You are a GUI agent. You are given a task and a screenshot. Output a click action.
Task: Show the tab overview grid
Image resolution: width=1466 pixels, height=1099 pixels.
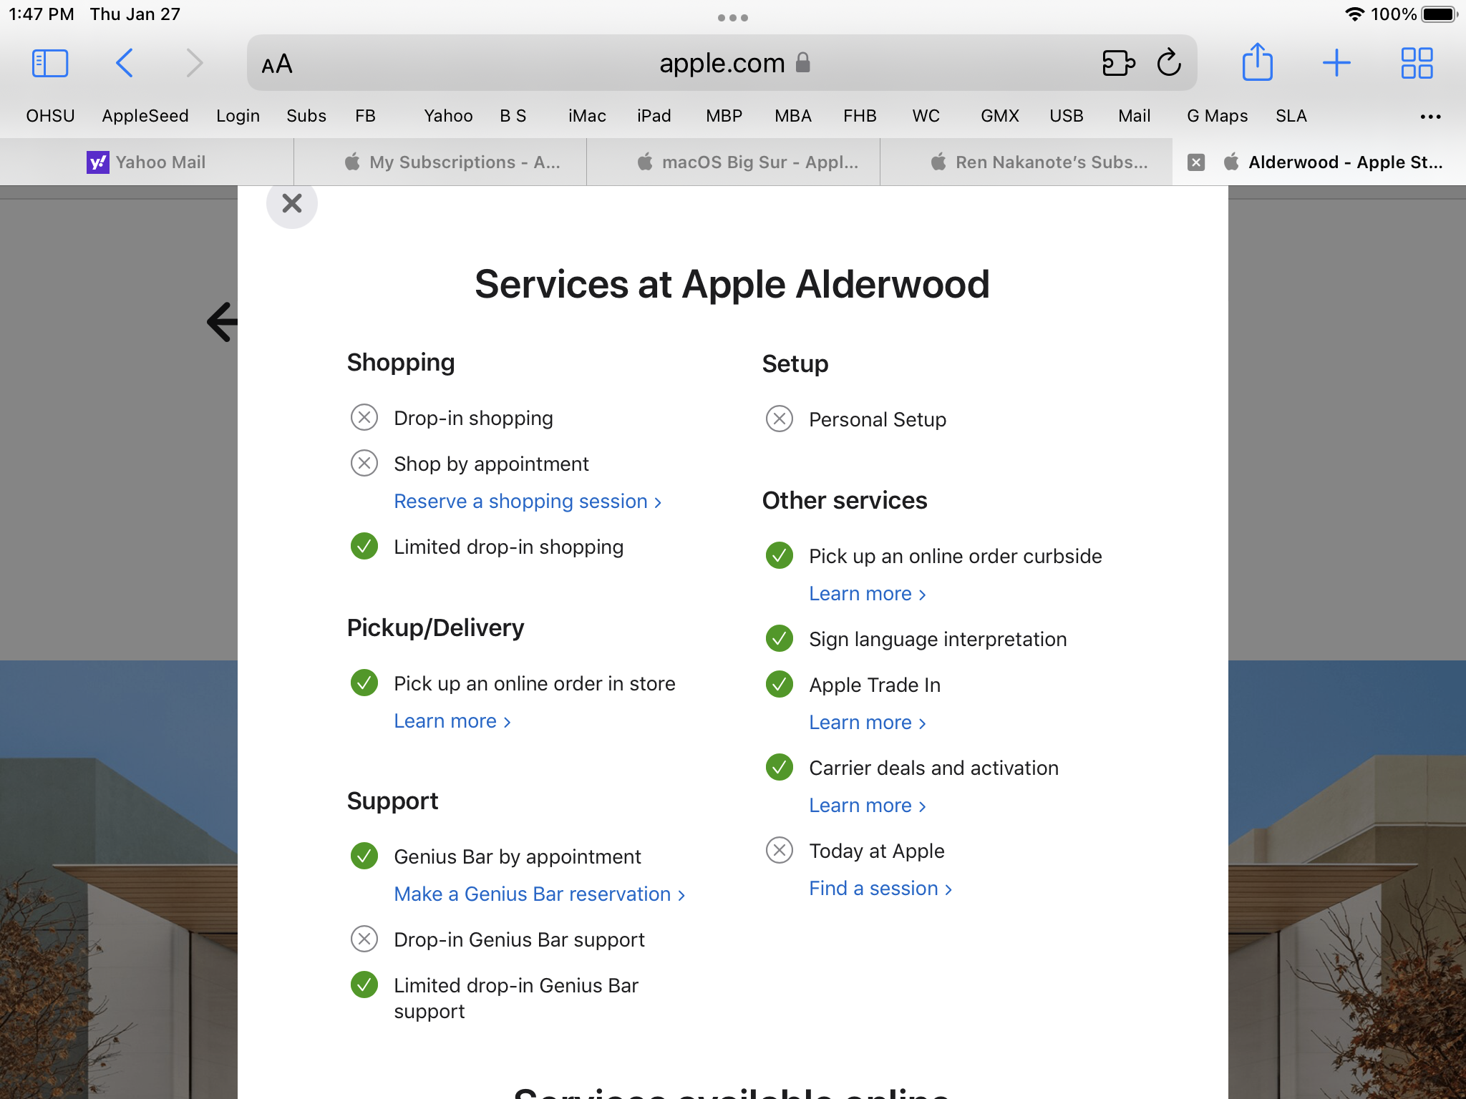(x=1416, y=63)
